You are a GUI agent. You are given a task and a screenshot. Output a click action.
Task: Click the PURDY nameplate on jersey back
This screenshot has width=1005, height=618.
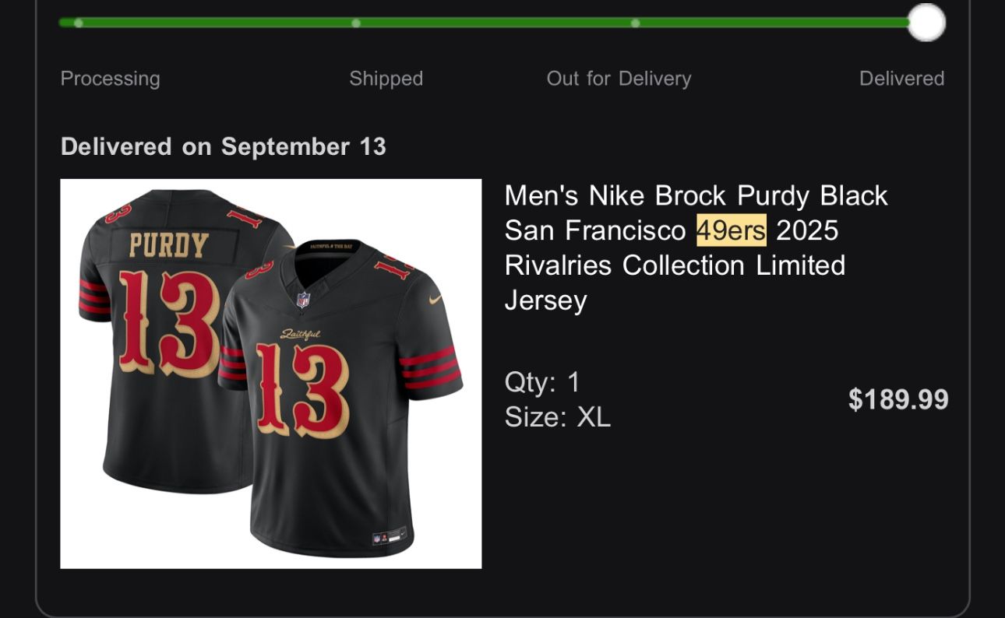tap(168, 244)
